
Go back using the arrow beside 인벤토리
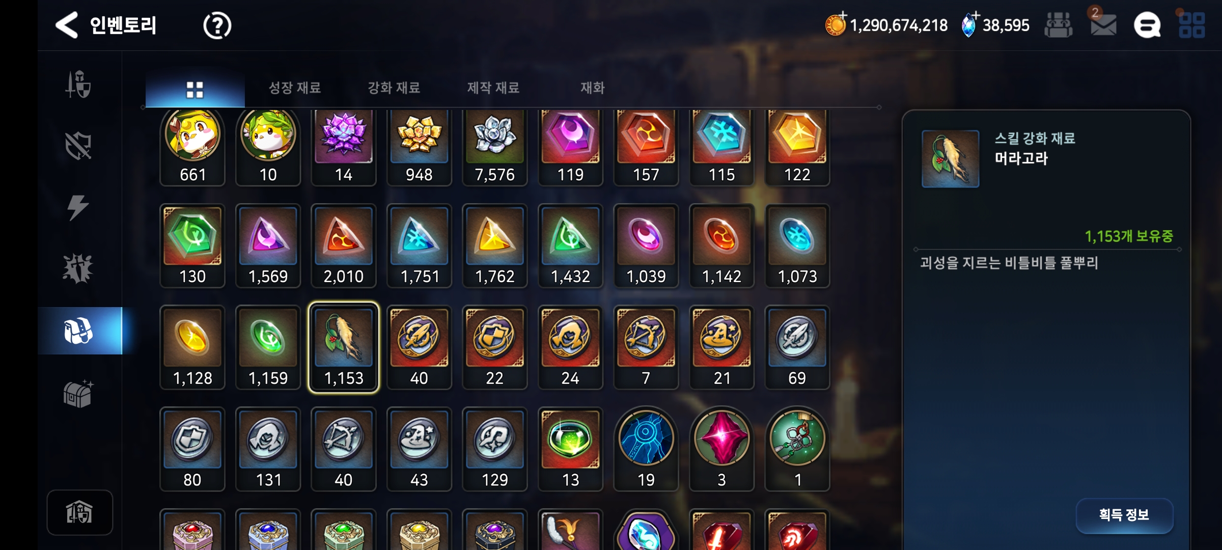click(67, 25)
